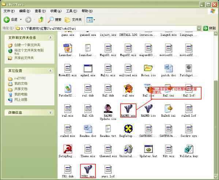The height and width of the screenshot is (180, 219).
Task: Select the YURI.exe file icon
Action: (88, 169)
